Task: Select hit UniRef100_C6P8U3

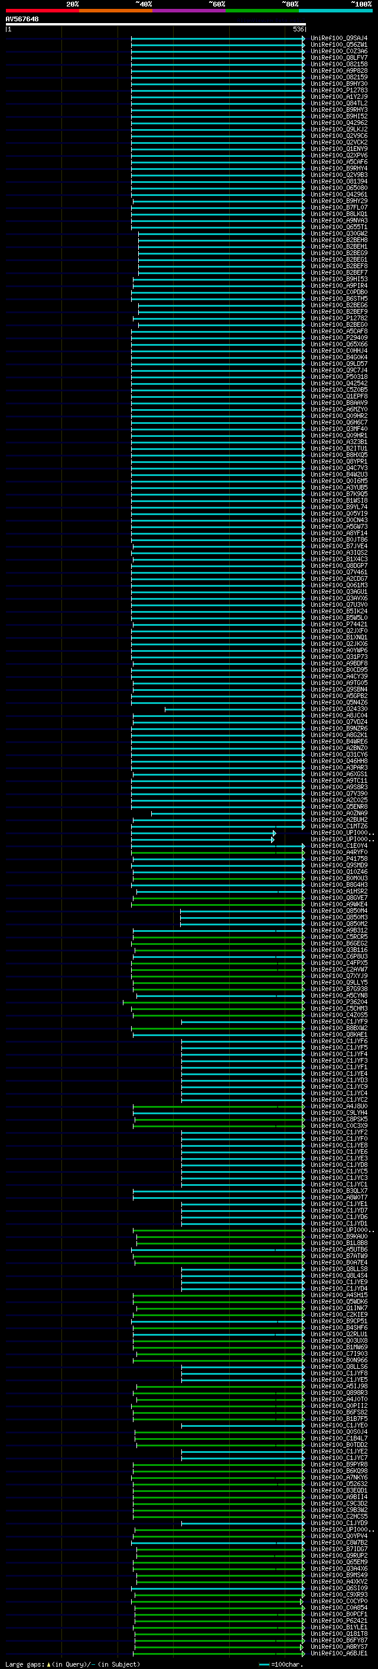Action: click(x=338, y=956)
